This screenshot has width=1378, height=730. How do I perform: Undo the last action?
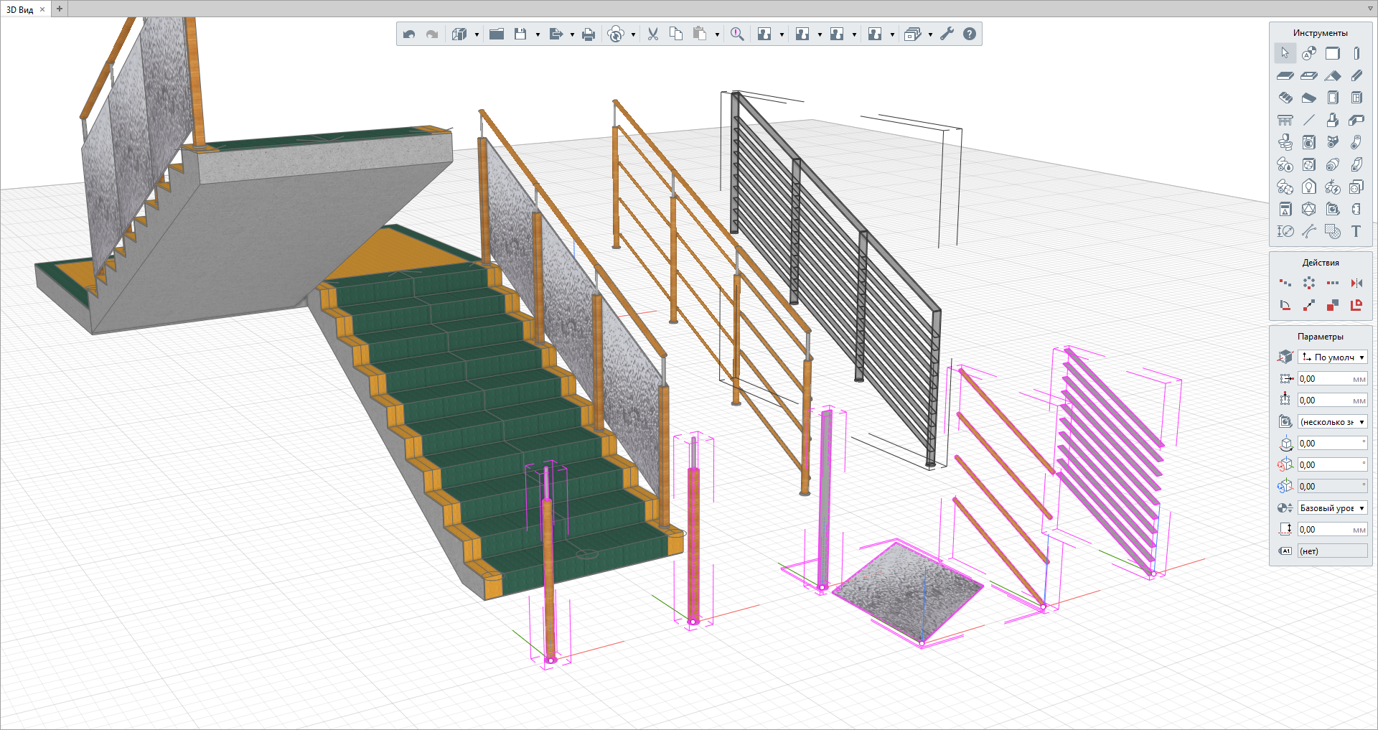pyautogui.click(x=409, y=34)
